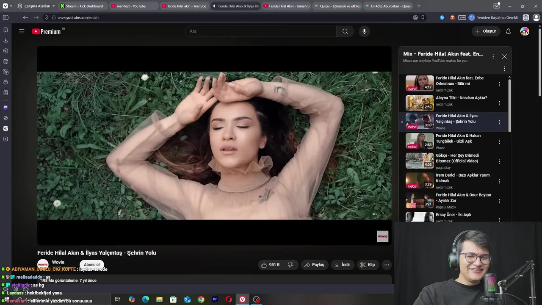Go back with browser back arrow

[25, 17]
